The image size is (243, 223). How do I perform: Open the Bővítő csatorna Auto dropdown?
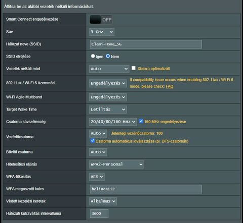pyautogui.click(x=98, y=152)
